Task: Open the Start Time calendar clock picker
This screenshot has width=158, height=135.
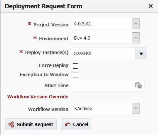Action: click(138, 85)
